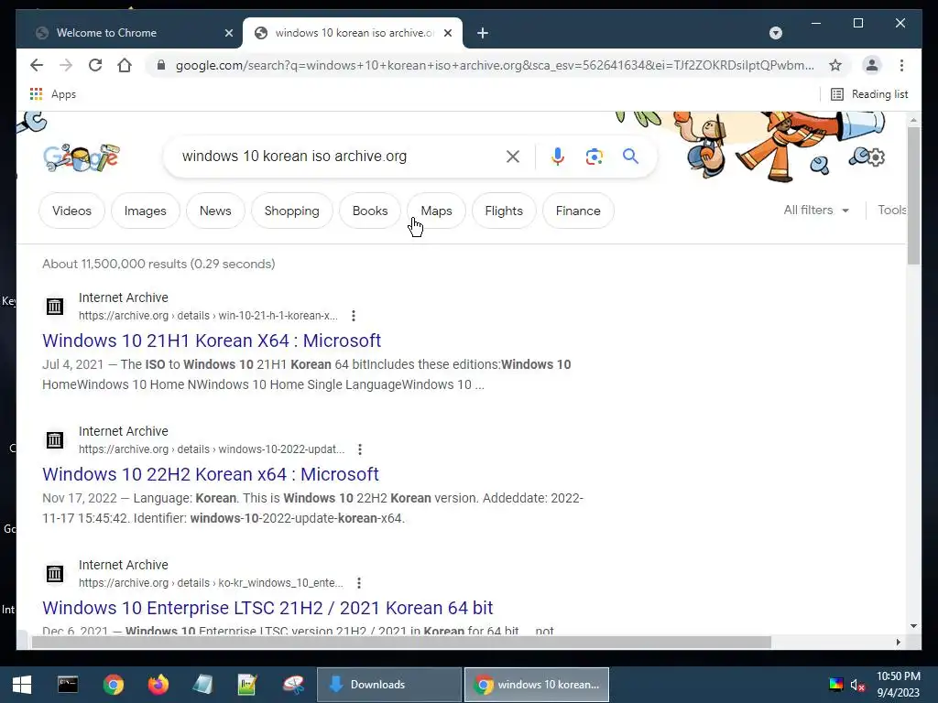Click the page scrollbar down arrow

pyautogui.click(x=913, y=626)
